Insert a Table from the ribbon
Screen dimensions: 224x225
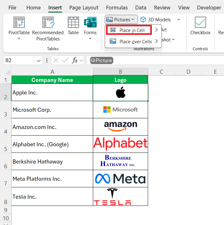[x=73, y=26]
